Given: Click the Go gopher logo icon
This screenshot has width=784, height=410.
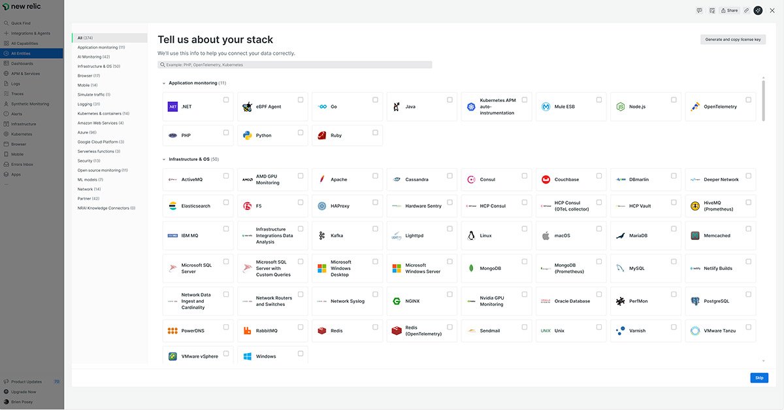Looking at the screenshot, I should (322, 107).
